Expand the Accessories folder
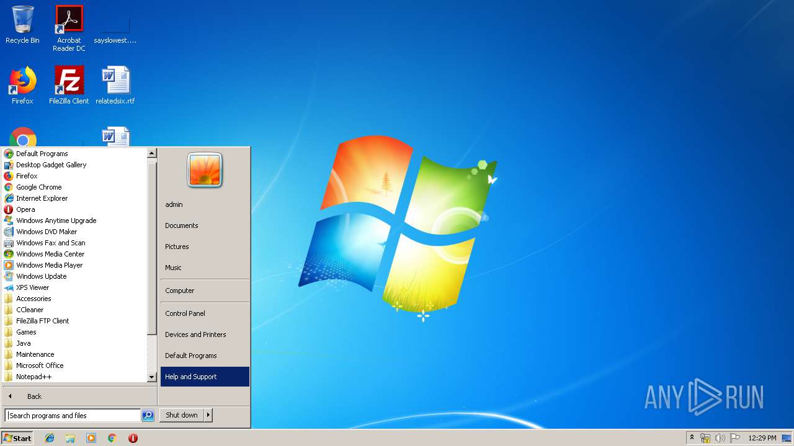The height and width of the screenshot is (446, 794). (76, 299)
